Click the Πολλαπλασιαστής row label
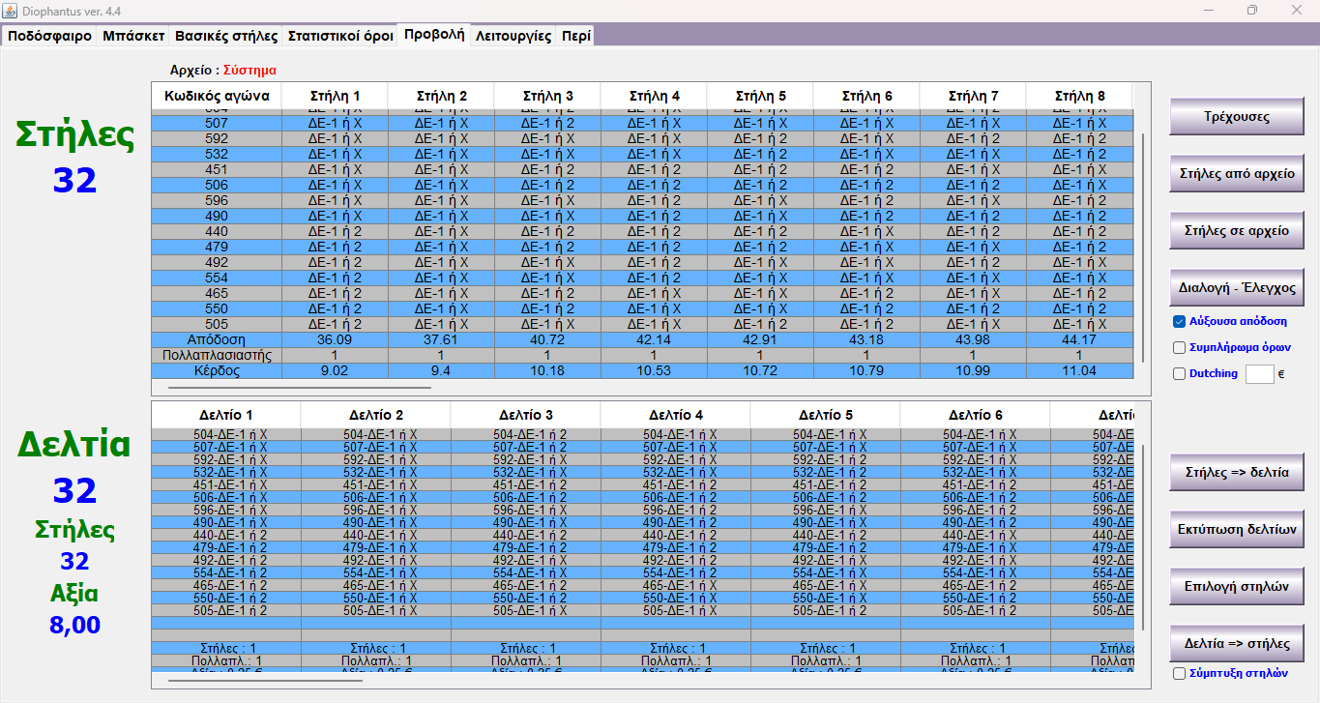This screenshot has height=703, width=1320. coord(217,355)
